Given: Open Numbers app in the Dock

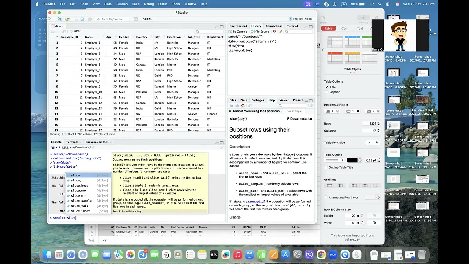Looking at the screenshot, I should coord(262,254).
